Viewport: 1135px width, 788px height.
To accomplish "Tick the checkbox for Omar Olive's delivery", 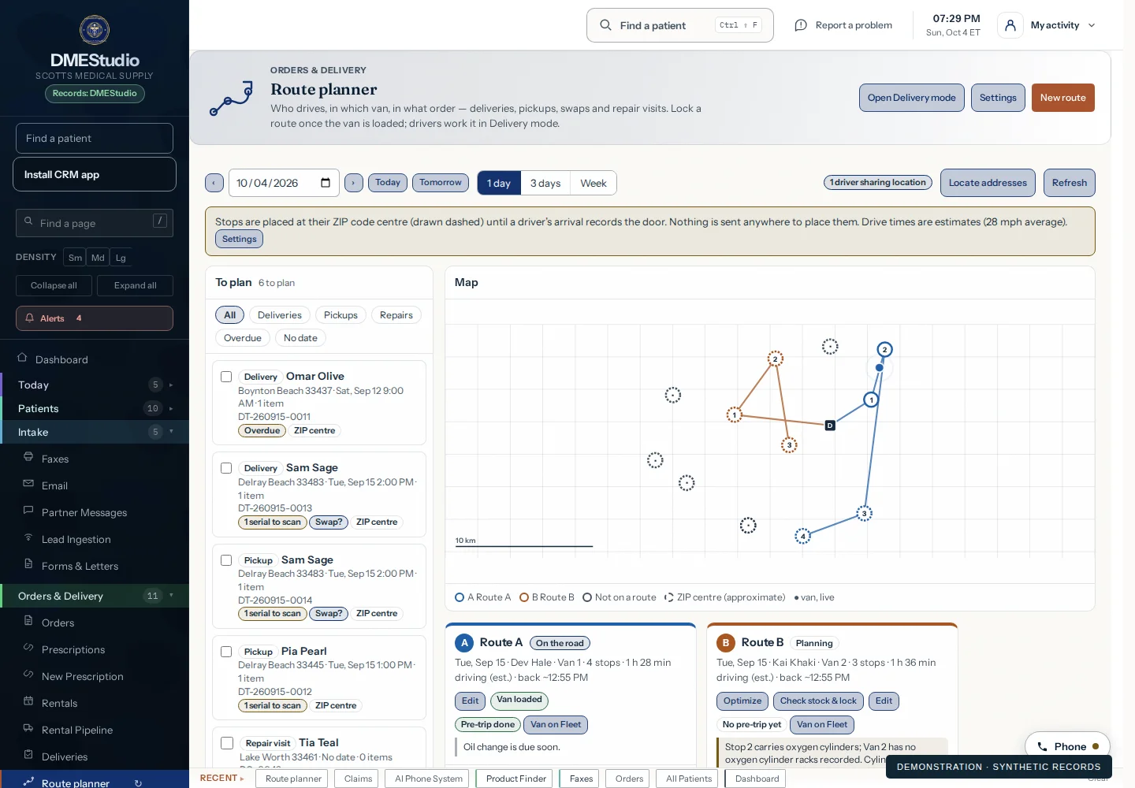I will pos(226,377).
